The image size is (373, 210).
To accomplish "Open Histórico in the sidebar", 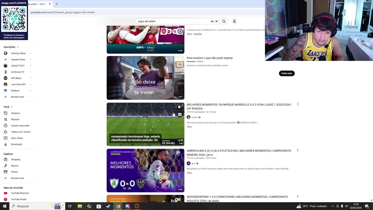I will click(15, 113).
